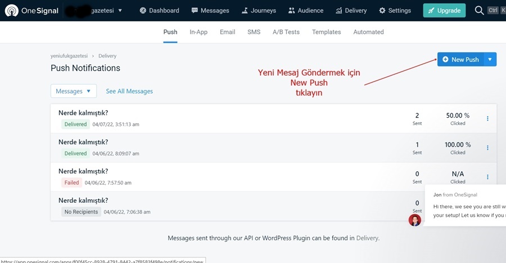Screen dimensions: 506x263
Task: Click the search magnifier icon
Action: click(479, 11)
